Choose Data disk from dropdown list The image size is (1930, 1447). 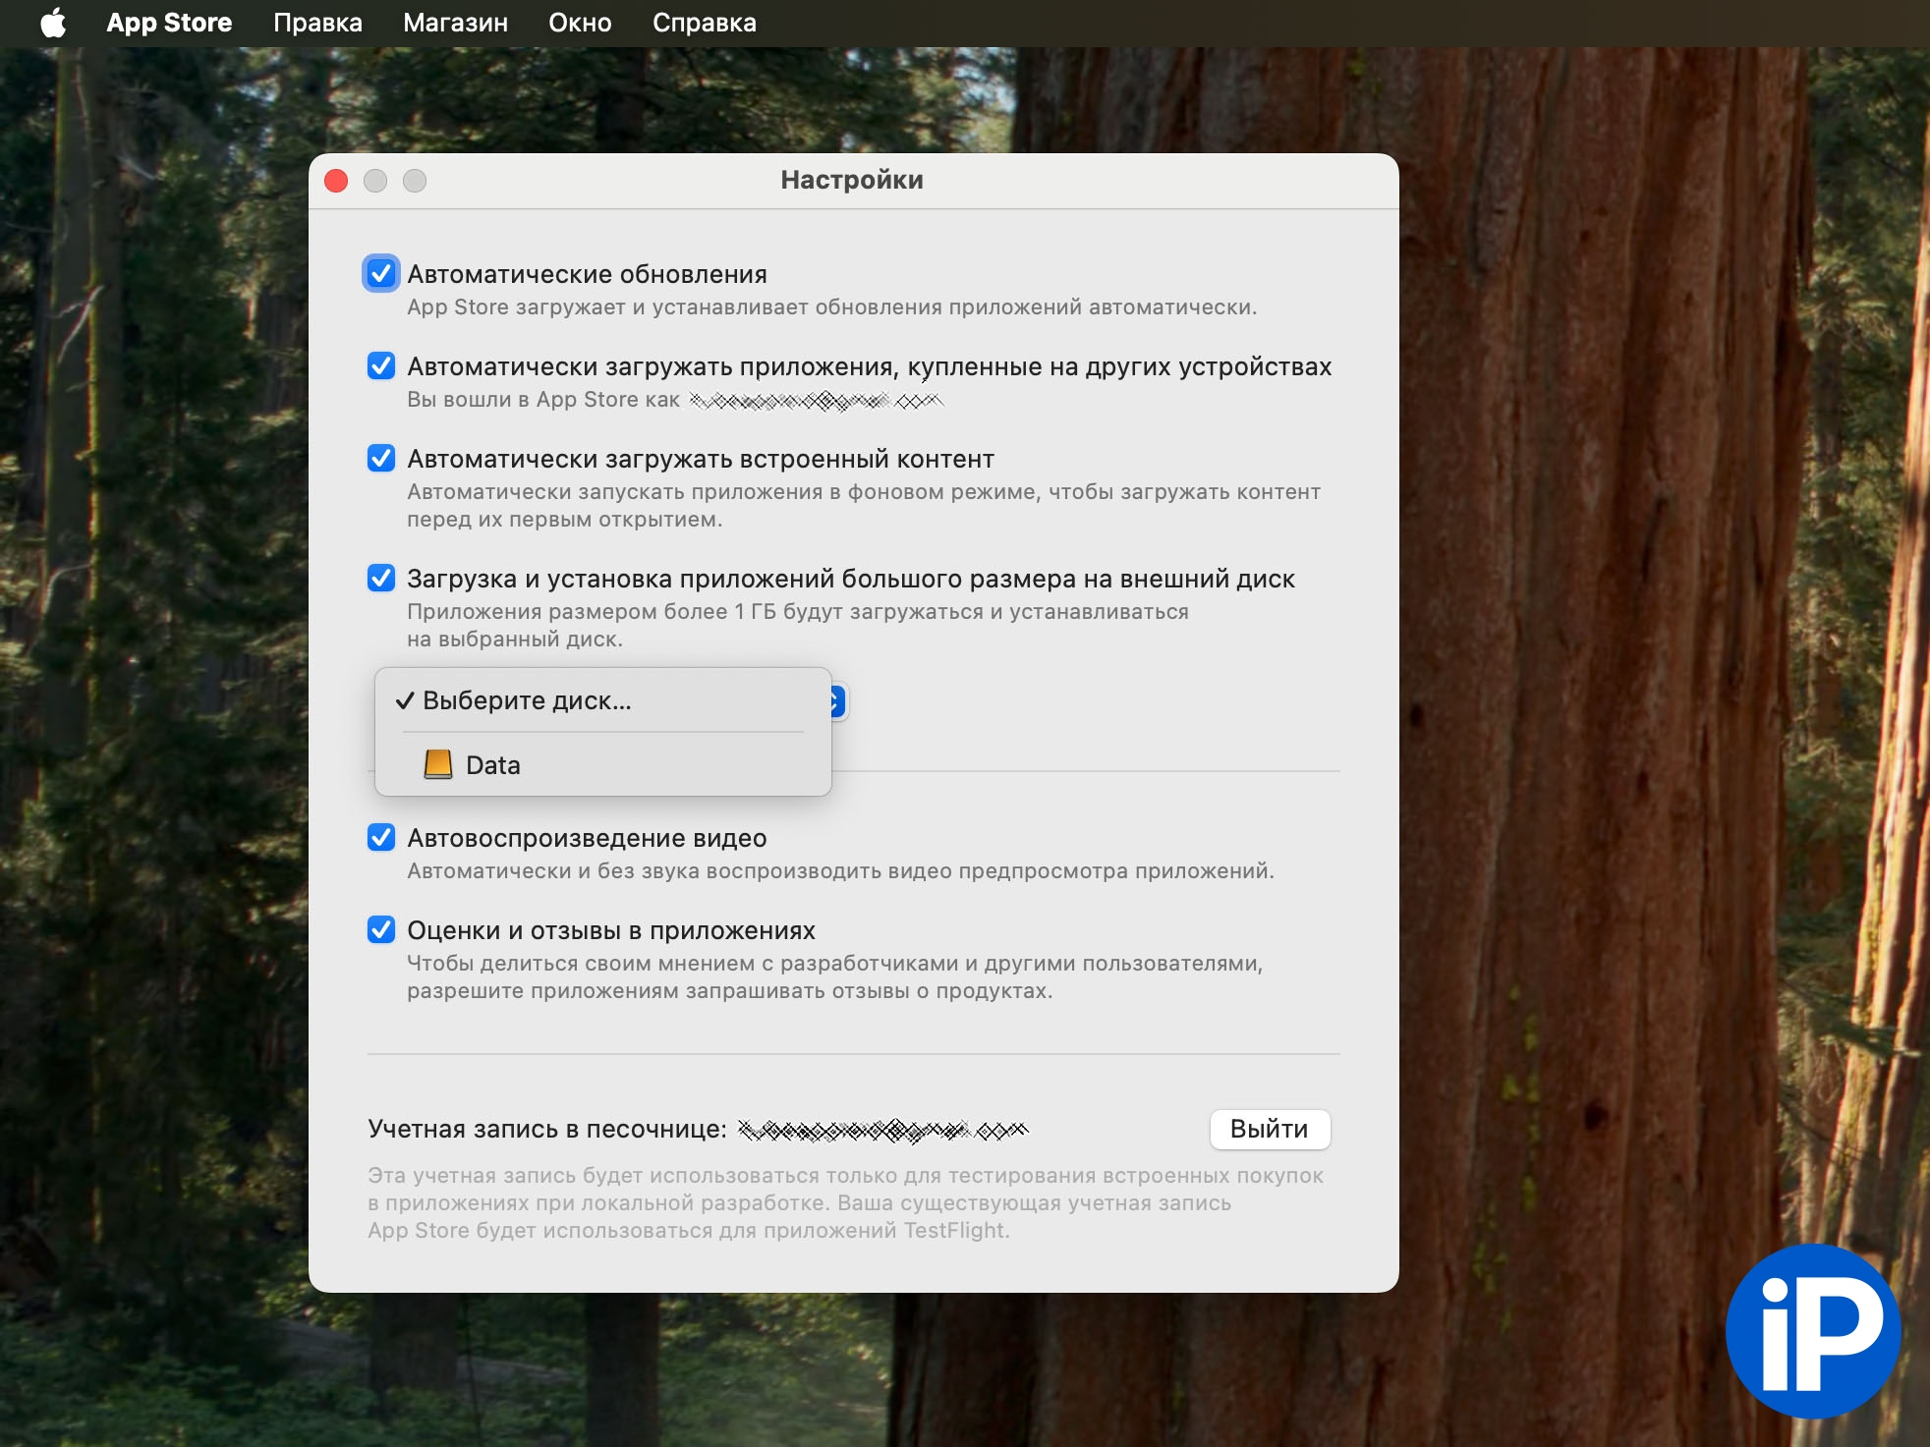coord(493,765)
